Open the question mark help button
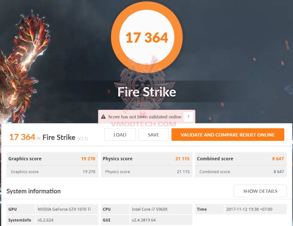 coord(188,117)
